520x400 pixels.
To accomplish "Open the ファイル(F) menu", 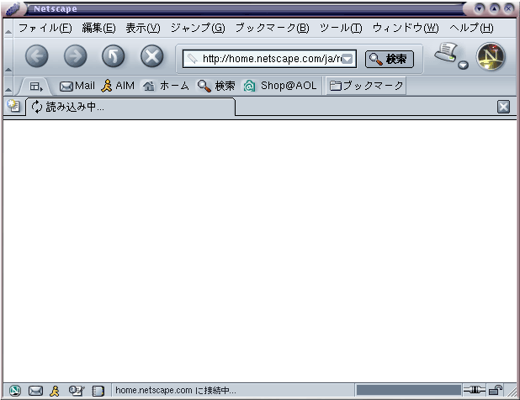I will coord(45,28).
